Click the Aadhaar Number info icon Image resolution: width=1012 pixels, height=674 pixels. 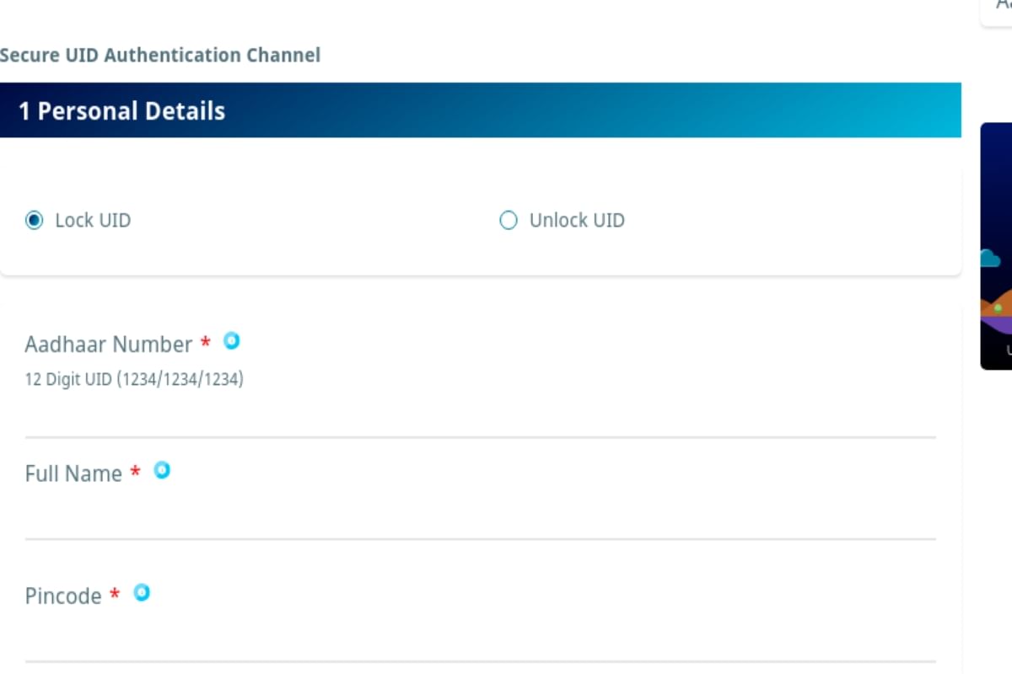point(231,341)
